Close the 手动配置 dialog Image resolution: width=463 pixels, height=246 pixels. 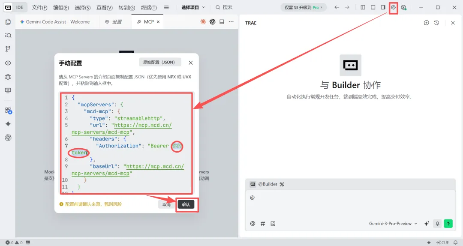191,63
